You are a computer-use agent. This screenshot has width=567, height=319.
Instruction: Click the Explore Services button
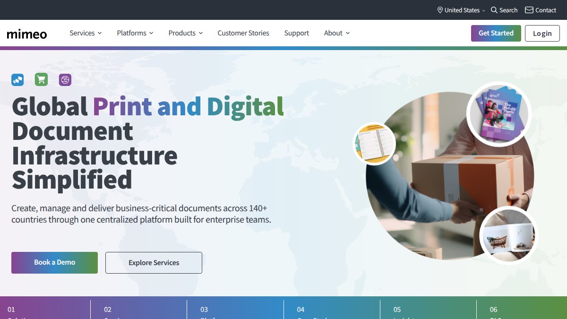click(x=154, y=263)
